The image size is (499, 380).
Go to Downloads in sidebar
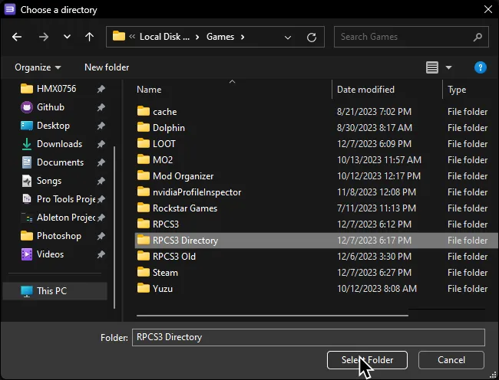59,144
